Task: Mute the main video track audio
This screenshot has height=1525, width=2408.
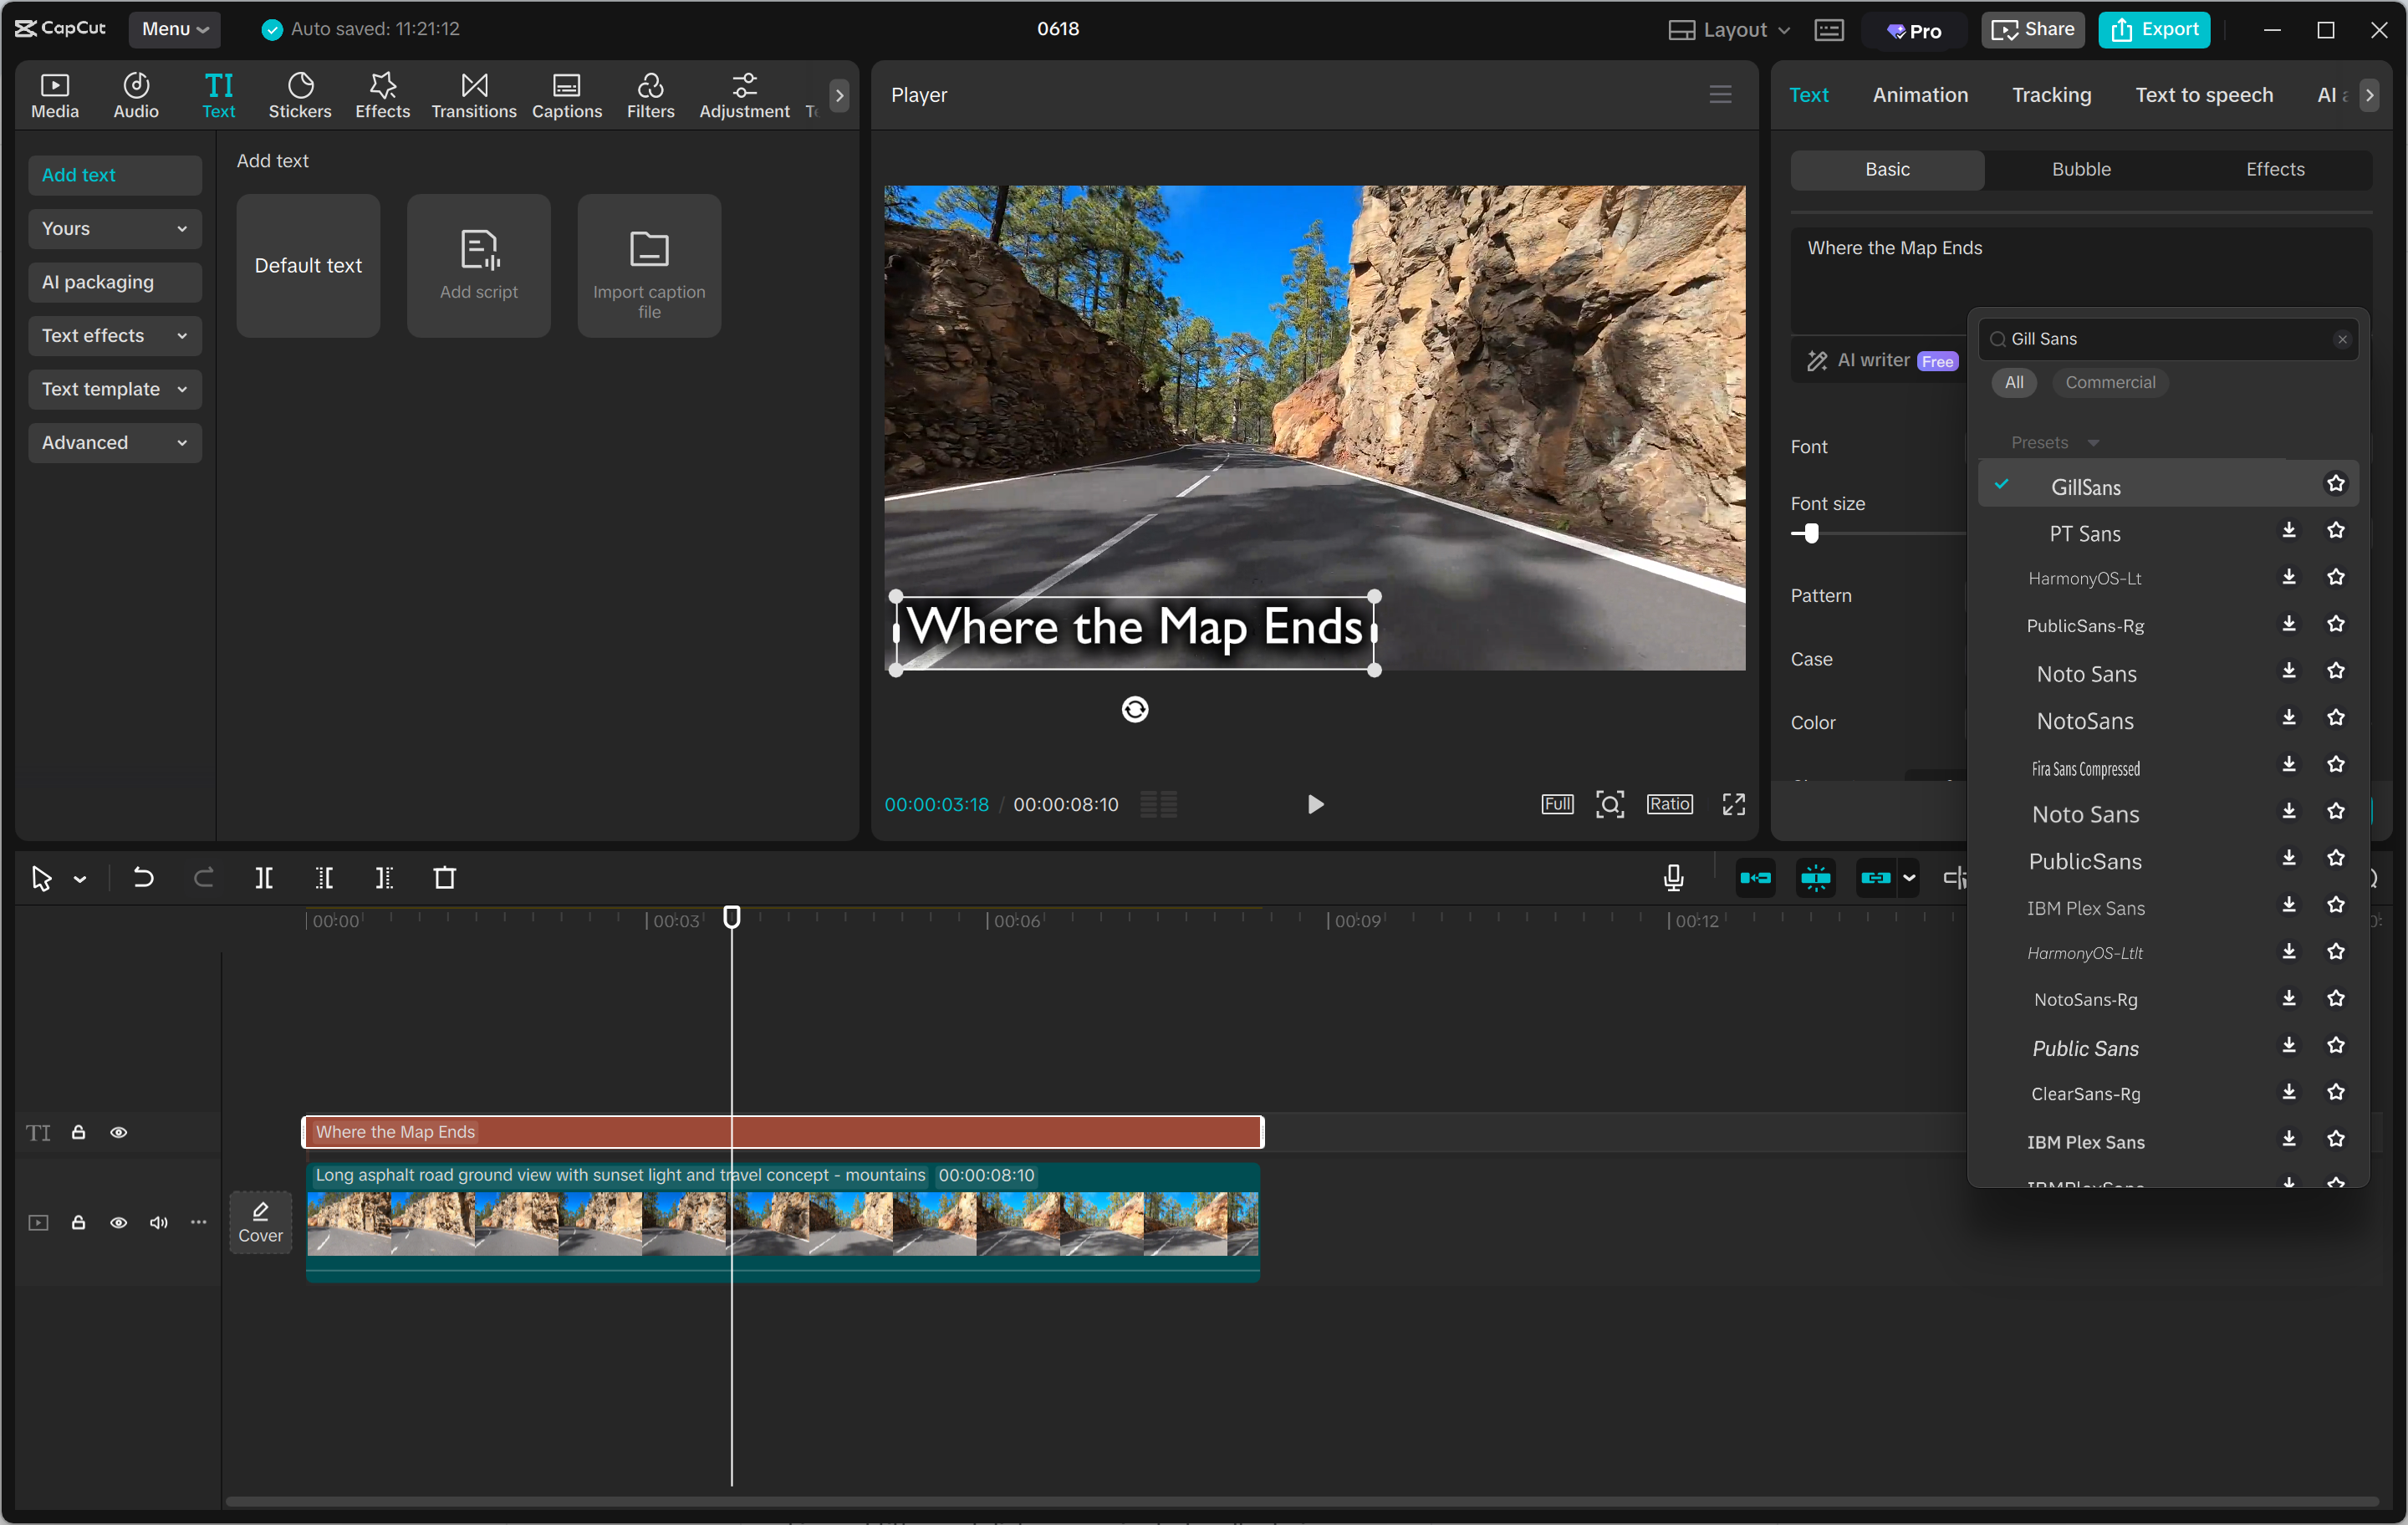Action: 158,1222
